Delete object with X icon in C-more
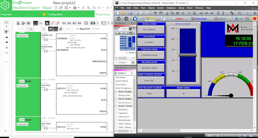This screenshot has height=138, width=258. pos(189,13)
